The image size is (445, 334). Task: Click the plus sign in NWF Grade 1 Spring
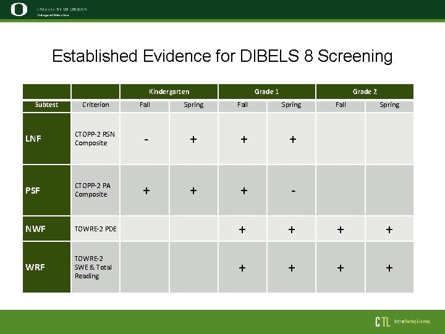coord(292,229)
